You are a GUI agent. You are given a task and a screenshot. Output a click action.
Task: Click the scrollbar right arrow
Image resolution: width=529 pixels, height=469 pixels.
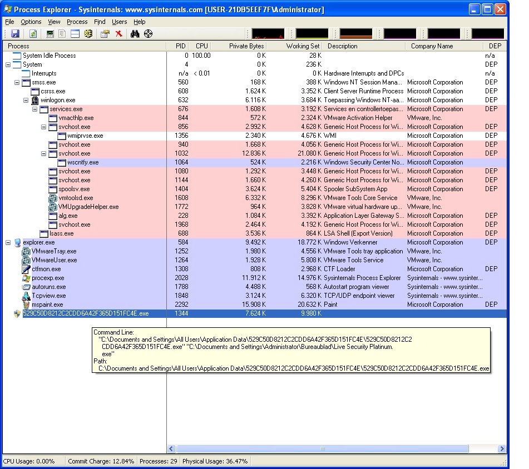click(x=502, y=449)
